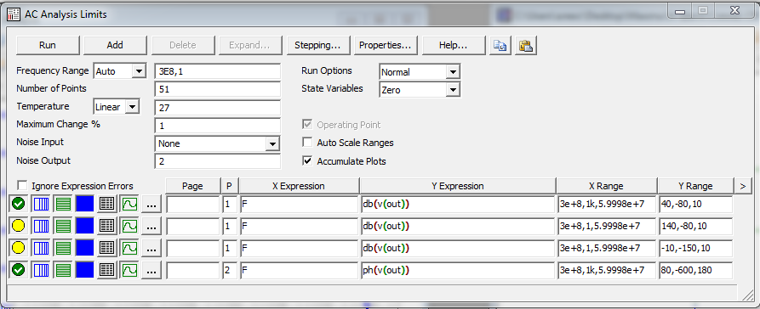Toggle the yellow enable circle for the -10,-150,10 row
Image resolution: width=760 pixels, height=309 pixels.
[19, 248]
